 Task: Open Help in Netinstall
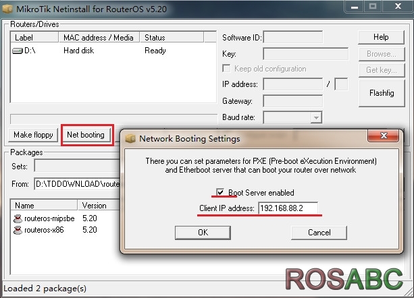pyautogui.click(x=381, y=37)
